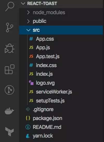Viewport: 104px width, 142px height.
Task: Click the JS icon next to App.js
Action: pyautogui.click(x=31, y=47)
